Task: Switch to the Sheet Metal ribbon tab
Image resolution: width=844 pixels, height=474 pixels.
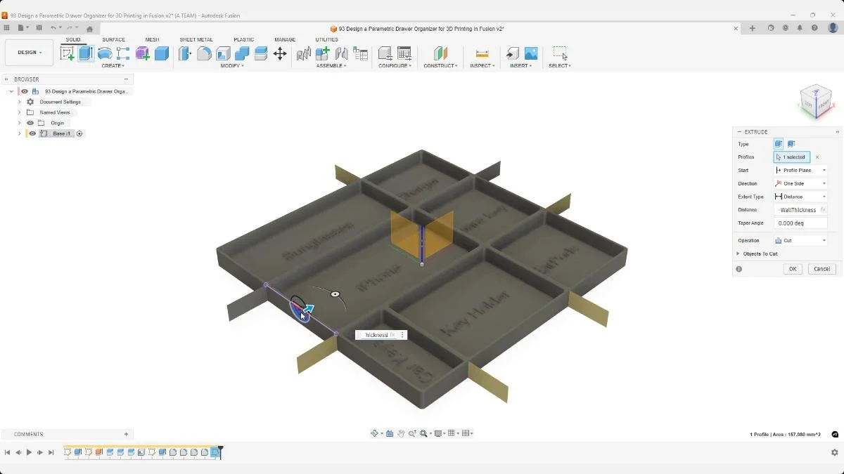Action: pos(196,39)
